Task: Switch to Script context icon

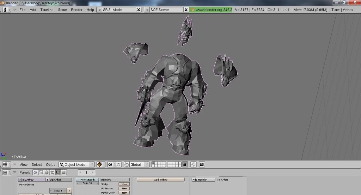Action: tap(41, 172)
